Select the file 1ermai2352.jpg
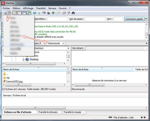The width and height of the screenshot is (150, 121). point(14,81)
